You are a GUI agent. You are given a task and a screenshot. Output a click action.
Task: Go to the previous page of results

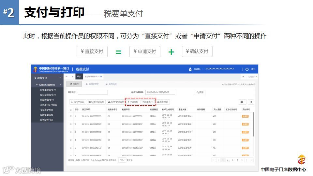(218, 160)
